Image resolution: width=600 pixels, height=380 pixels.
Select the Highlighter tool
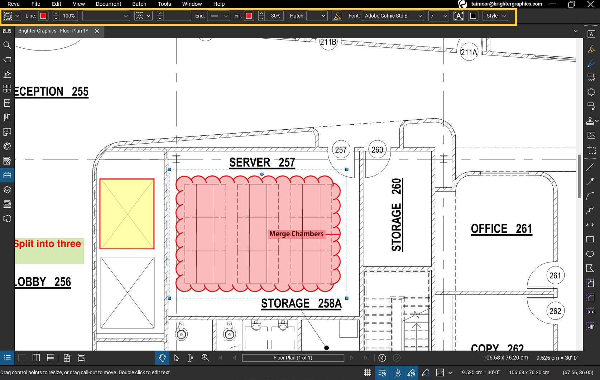coord(591,49)
